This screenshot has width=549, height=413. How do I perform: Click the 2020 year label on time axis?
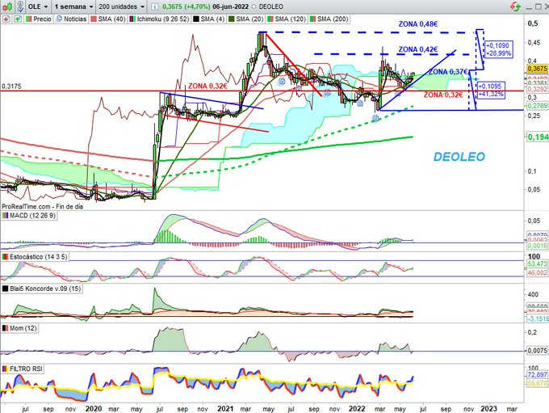point(94,409)
